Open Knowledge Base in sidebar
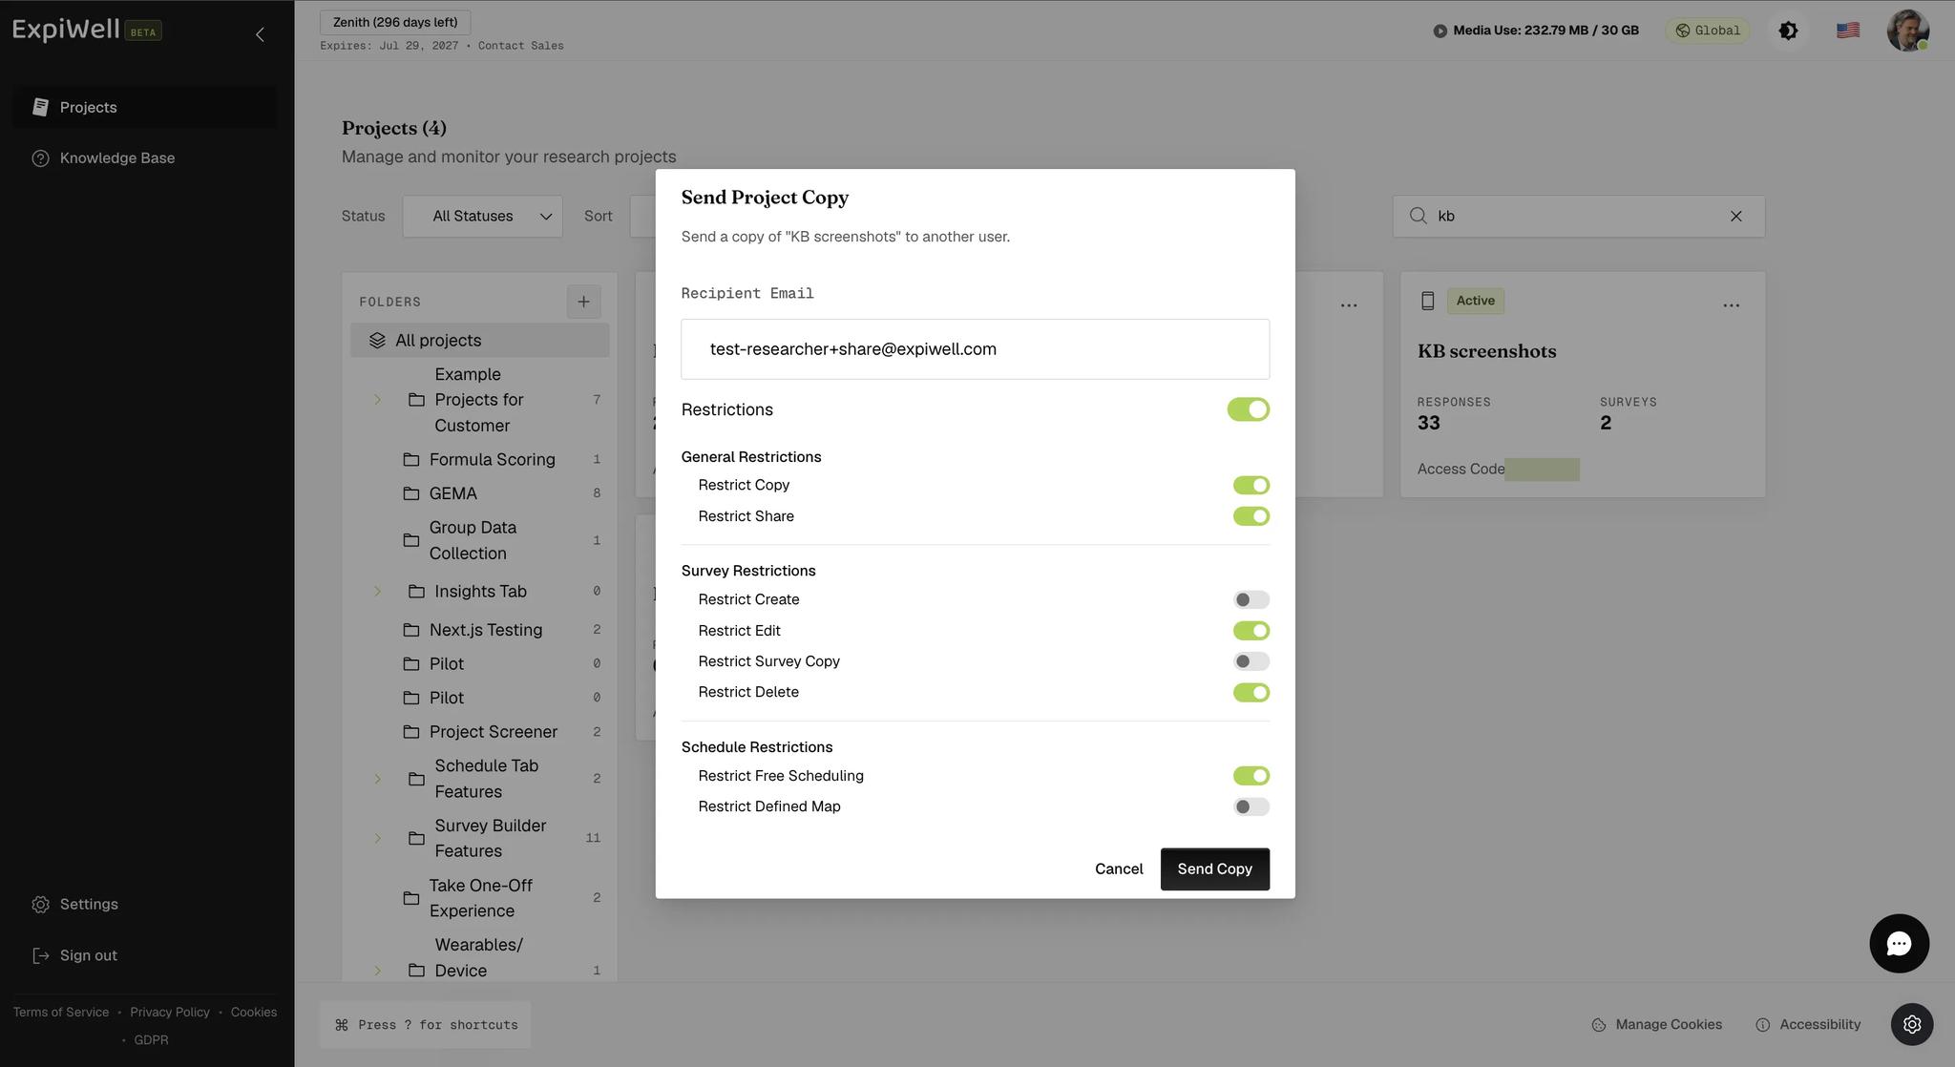The width and height of the screenshot is (1955, 1067). 144,158
